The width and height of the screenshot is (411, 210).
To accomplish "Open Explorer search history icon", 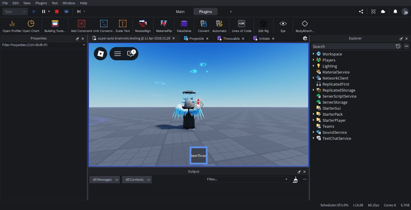I will pos(398,46).
